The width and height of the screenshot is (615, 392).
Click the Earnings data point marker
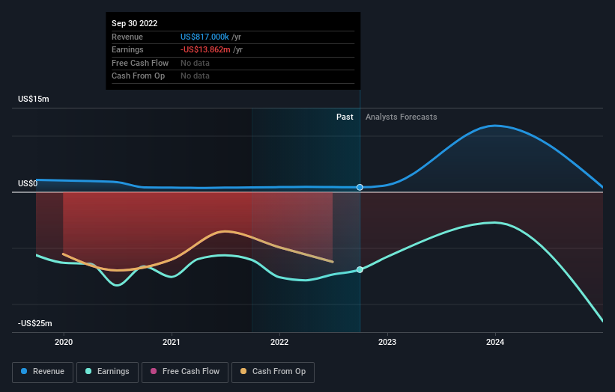coord(360,270)
